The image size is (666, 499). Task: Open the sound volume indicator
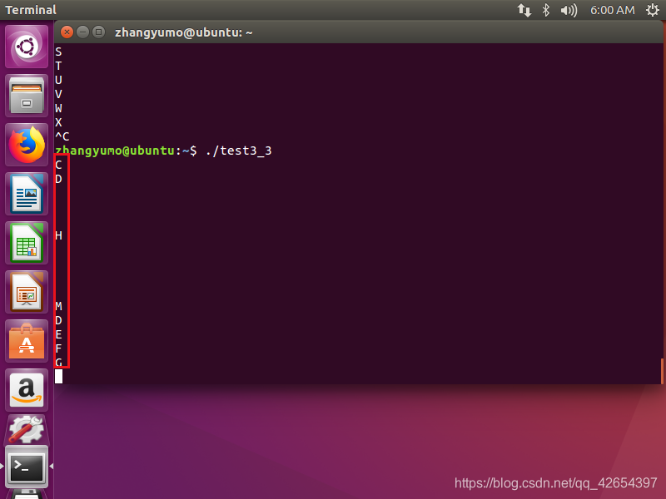click(569, 10)
